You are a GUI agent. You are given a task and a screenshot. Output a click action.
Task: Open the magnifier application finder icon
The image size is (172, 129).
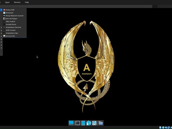(94, 123)
